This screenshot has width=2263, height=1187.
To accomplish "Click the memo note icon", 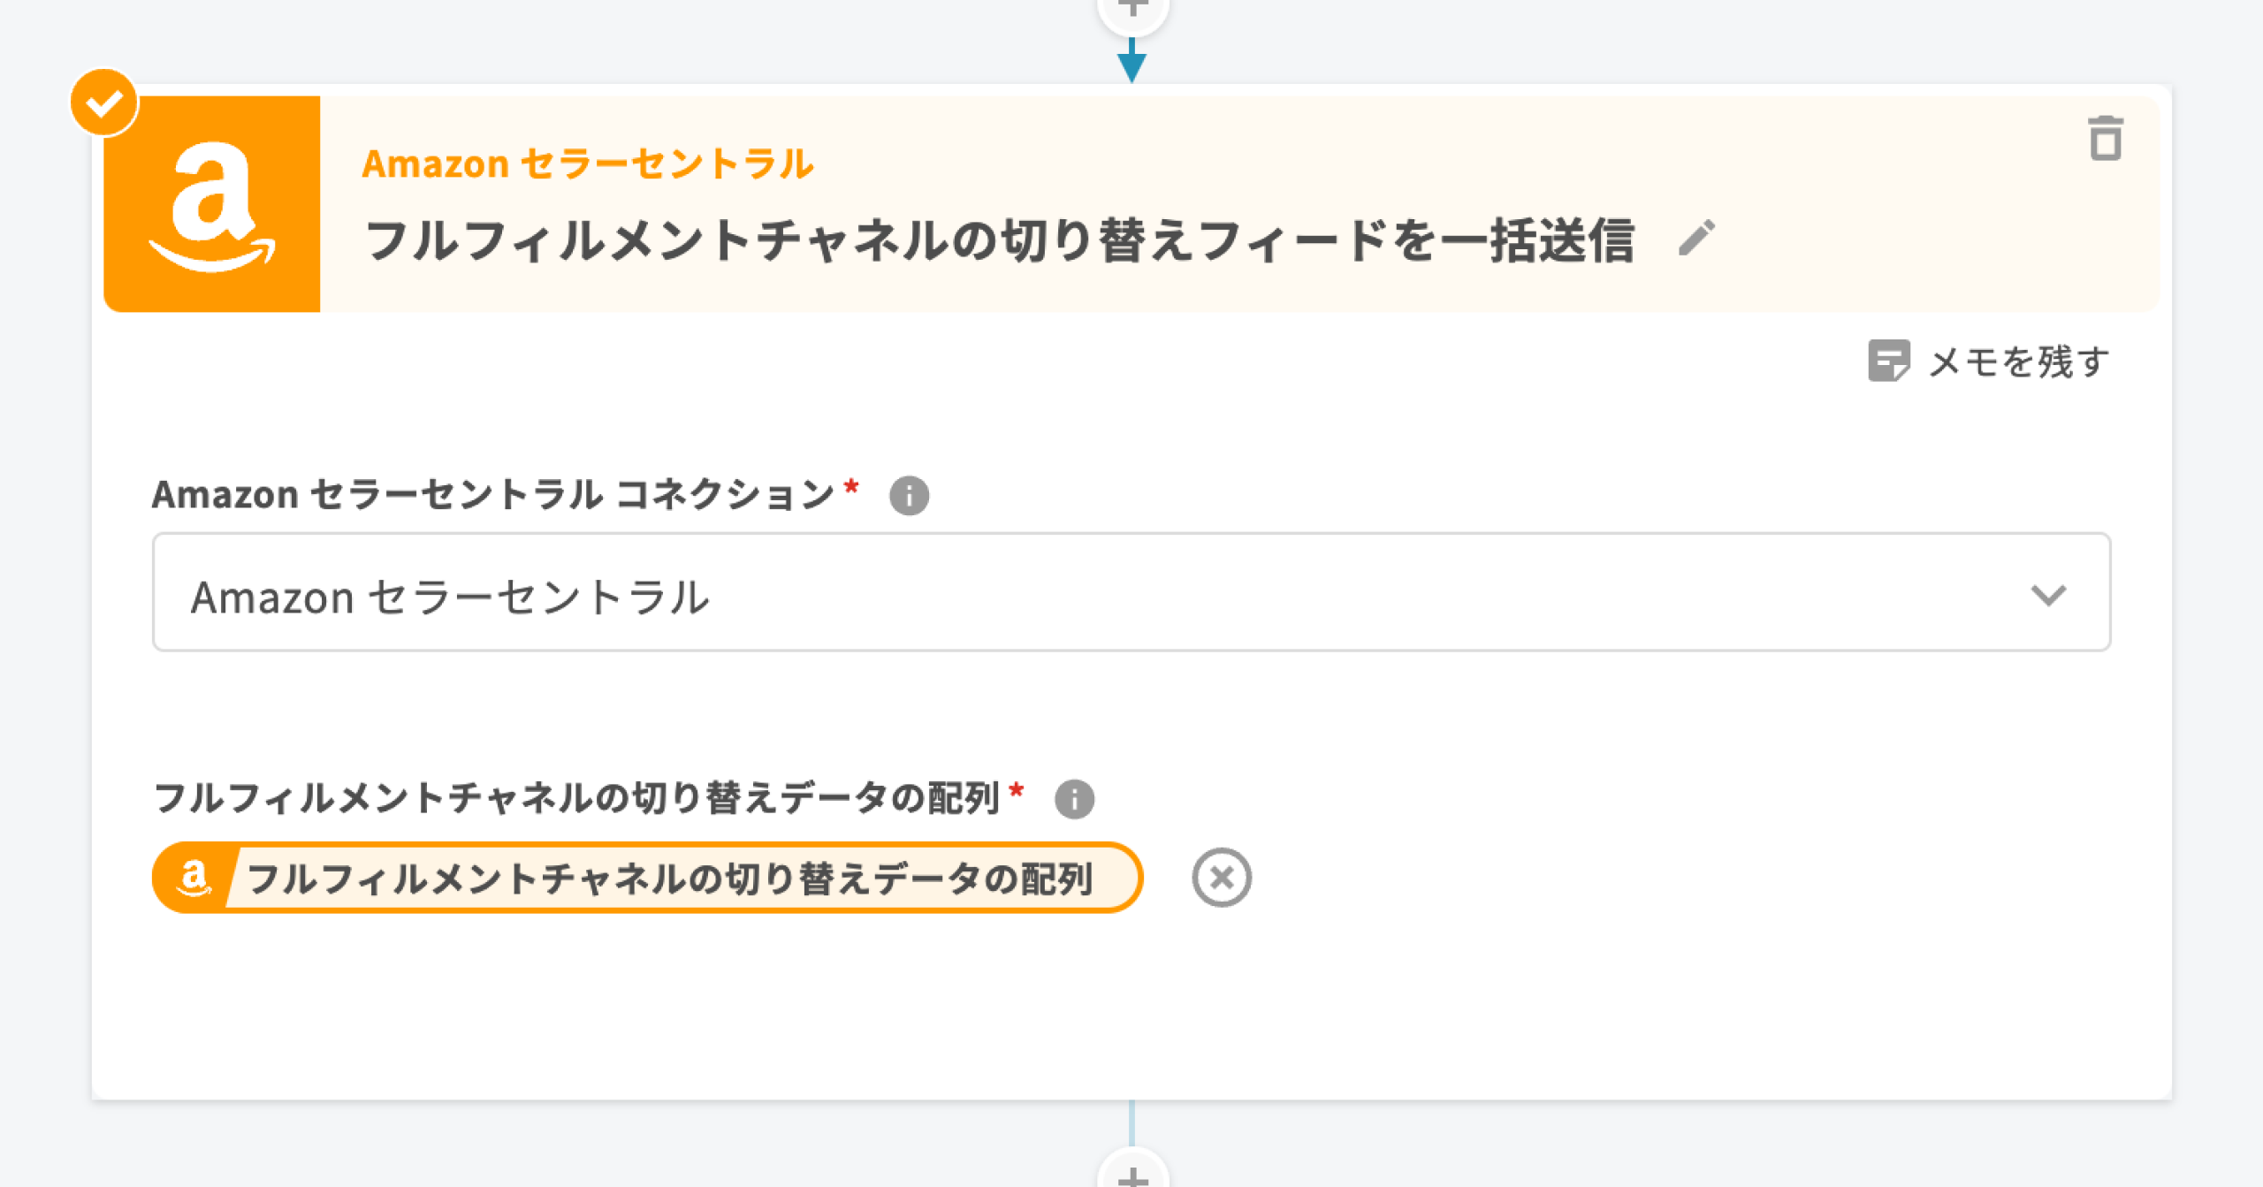I will point(1888,361).
